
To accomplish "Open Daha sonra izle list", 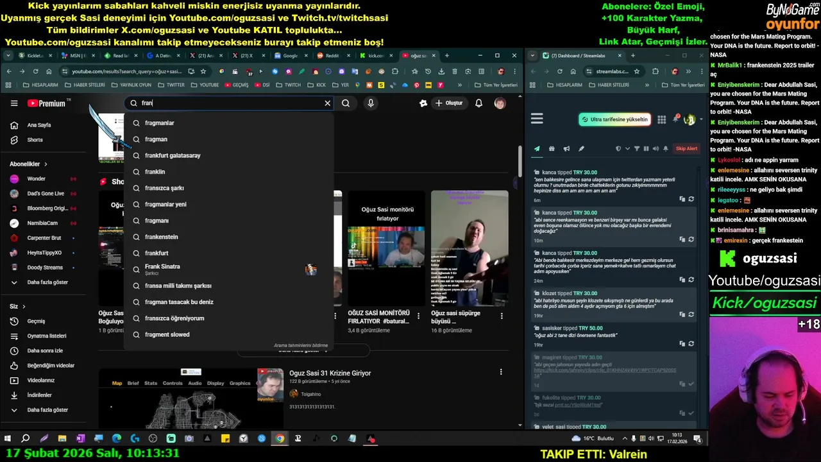I will coord(44,351).
